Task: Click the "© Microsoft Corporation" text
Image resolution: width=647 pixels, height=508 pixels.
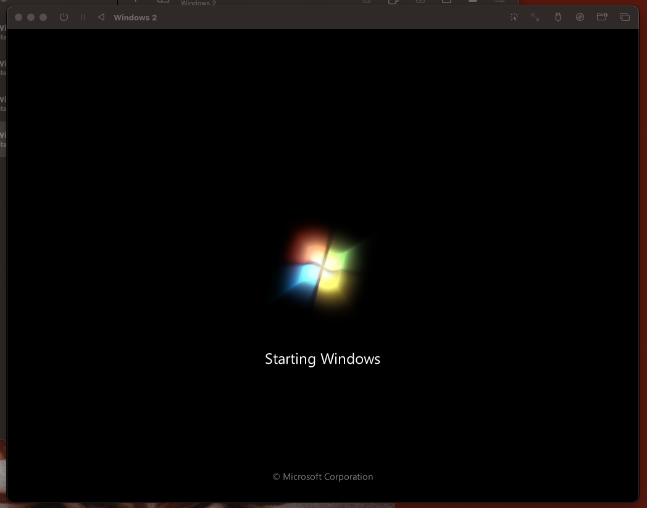Action: pos(323,477)
